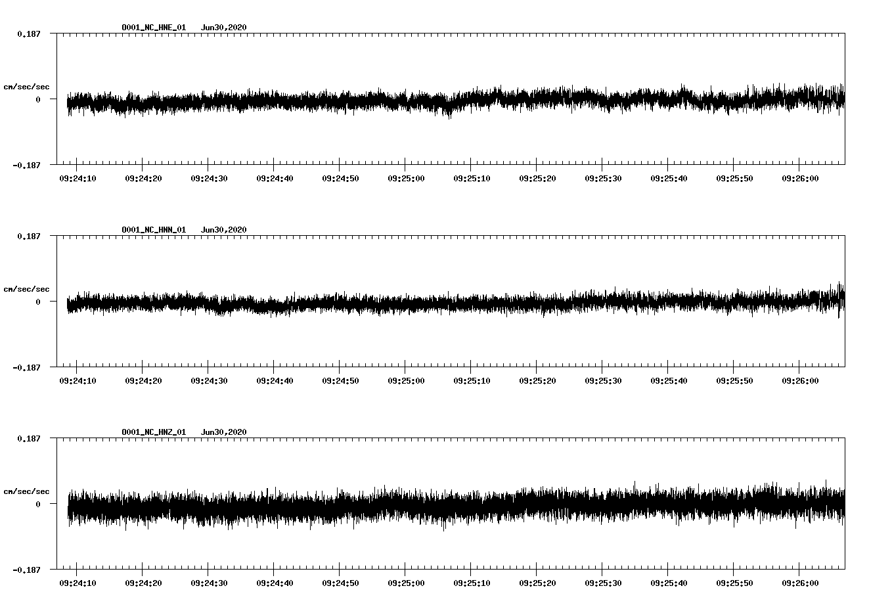This screenshot has width=892, height=607.
Task: Click the 0001_NC_HNN_01 channel title
Action: click(x=154, y=230)
